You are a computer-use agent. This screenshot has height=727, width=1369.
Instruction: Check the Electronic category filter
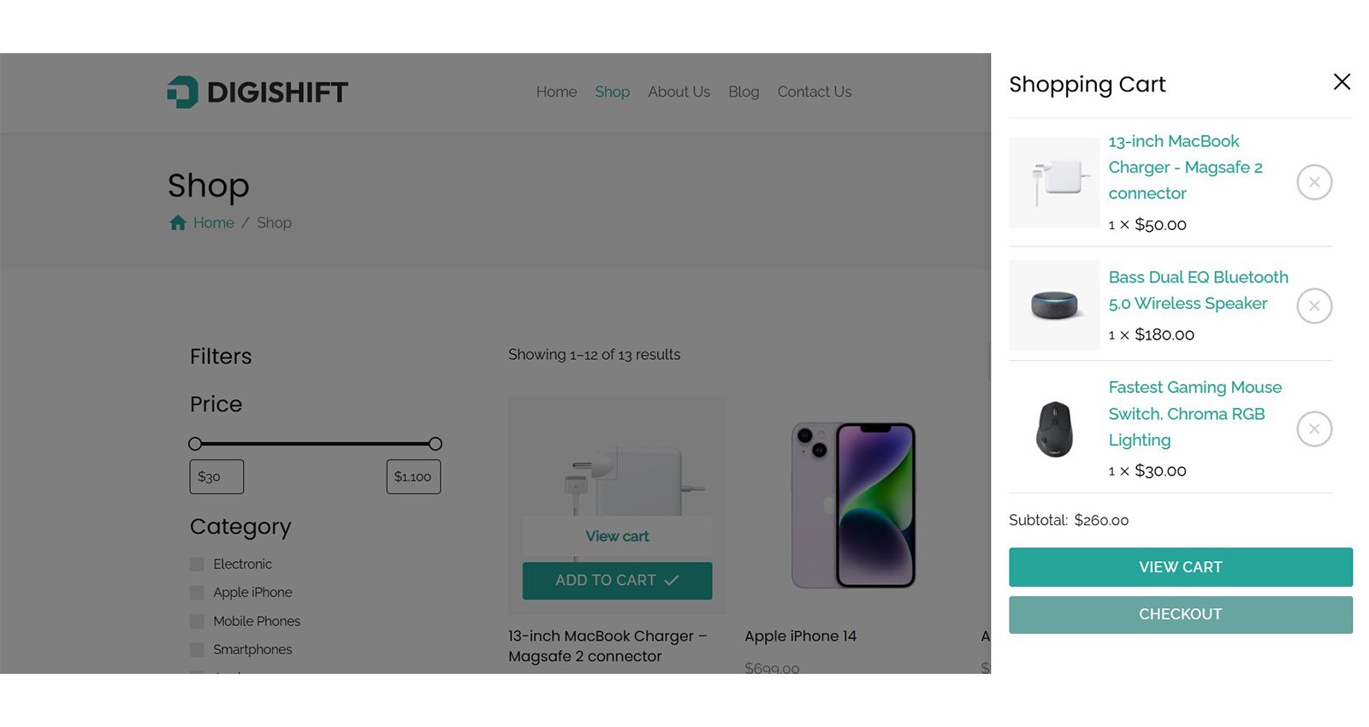[198, 564]
